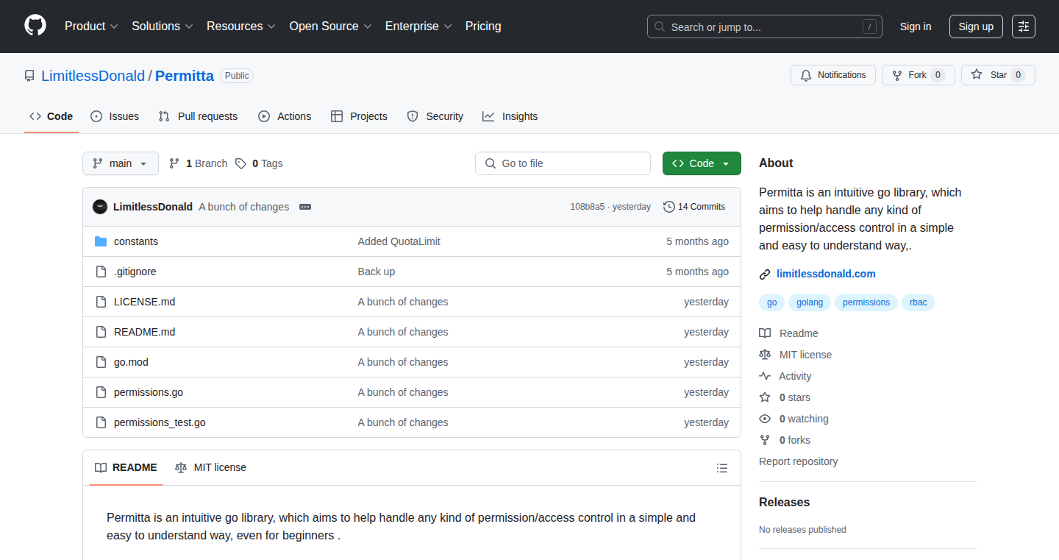Click the Sign up button
The image size is (1059, 560).
[x=976, y=26]
